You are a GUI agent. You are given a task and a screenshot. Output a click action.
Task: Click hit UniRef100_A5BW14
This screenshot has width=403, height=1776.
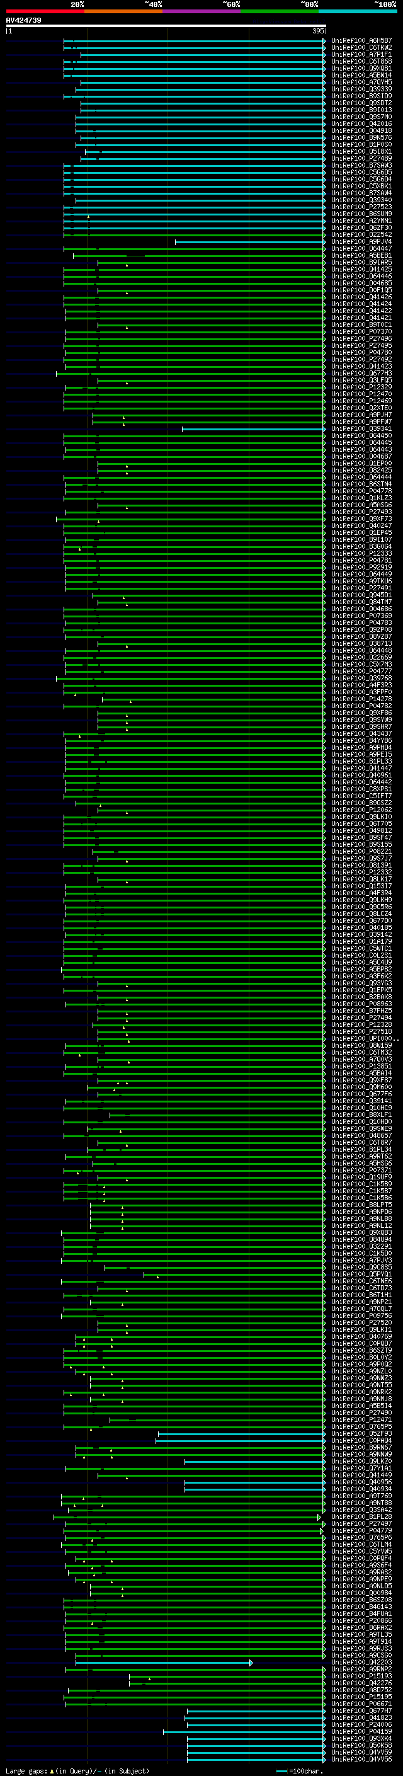click(x=361, y=75)
